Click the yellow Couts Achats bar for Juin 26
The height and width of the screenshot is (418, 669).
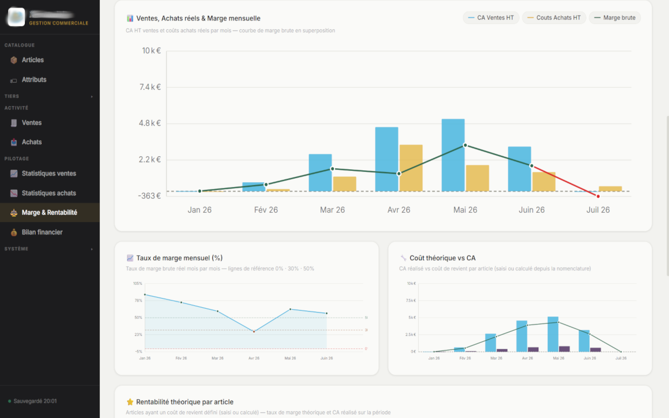click(544, 182)
